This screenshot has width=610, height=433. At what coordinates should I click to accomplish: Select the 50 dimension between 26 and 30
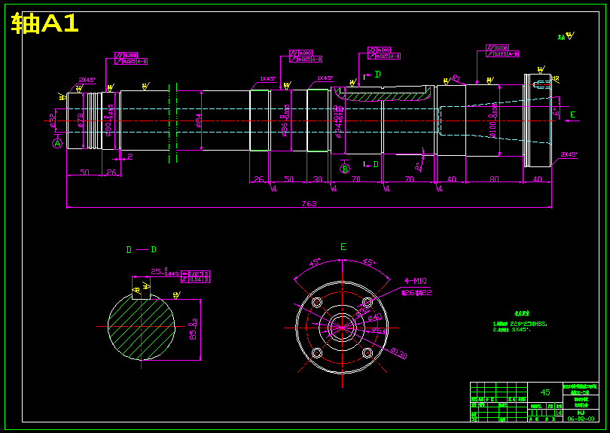(288, 179)
